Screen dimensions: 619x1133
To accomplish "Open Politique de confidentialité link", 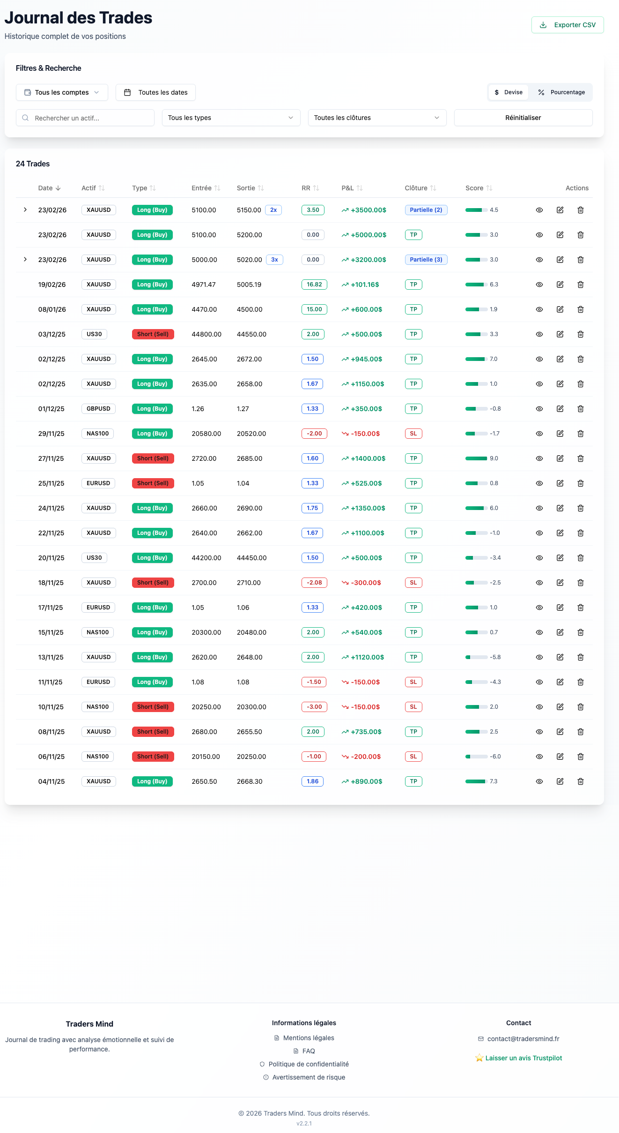I will click(304, 1064).
